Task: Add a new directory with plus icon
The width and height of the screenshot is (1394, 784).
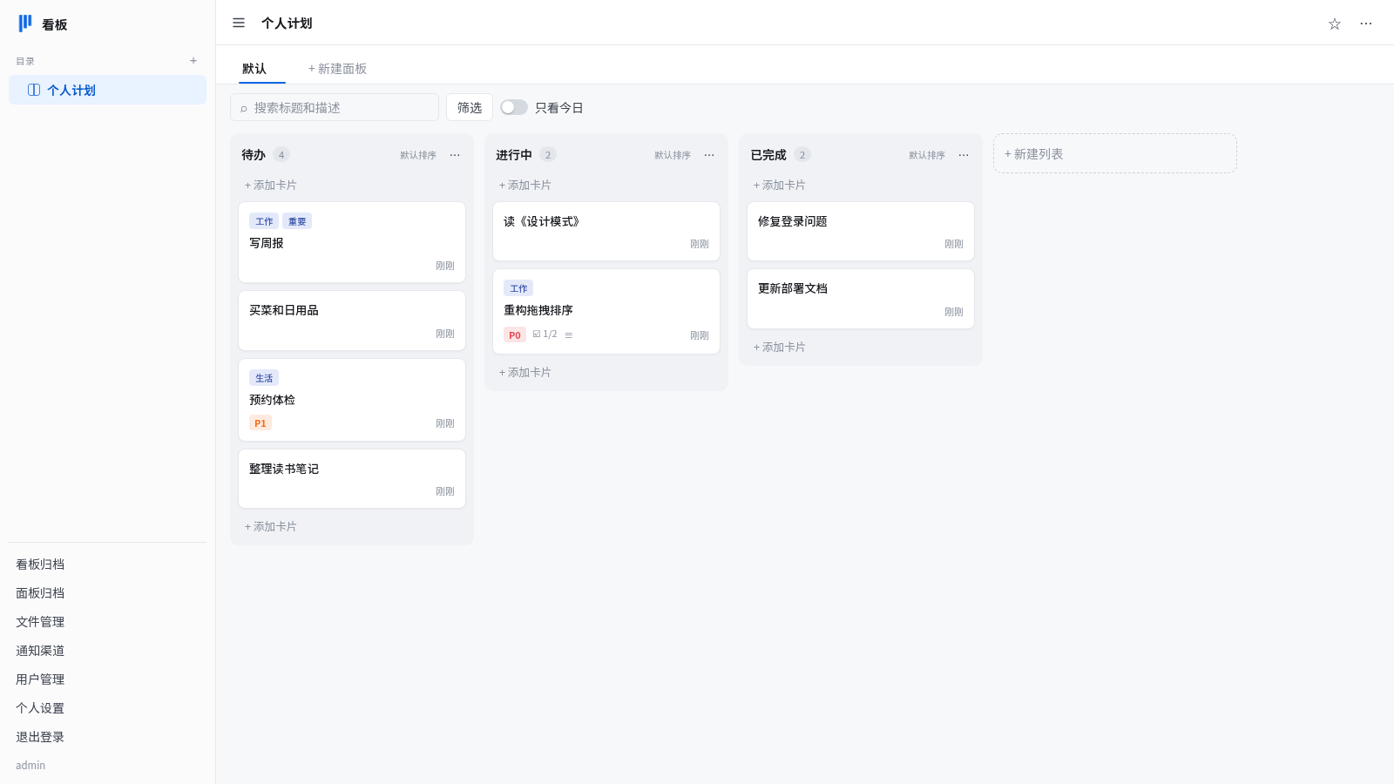Action: [193, 61]
